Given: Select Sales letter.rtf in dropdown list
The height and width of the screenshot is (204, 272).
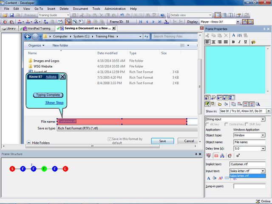Looking at the screenshot, I should [247, 176].
